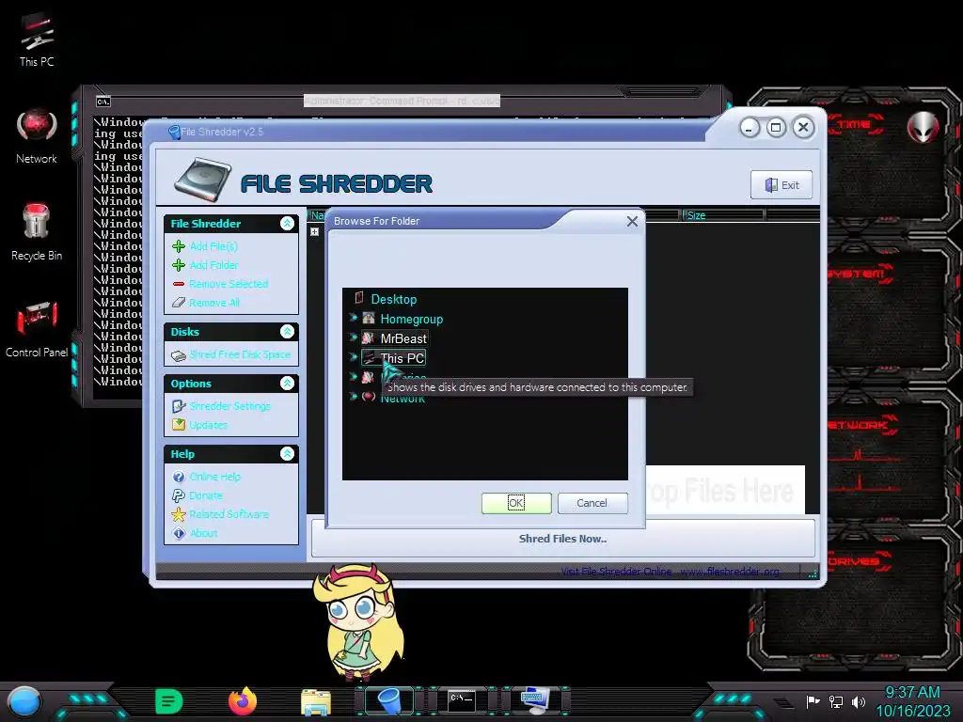
Task: Click the Shredder Settings link text
Action: (x=229, y=406)
